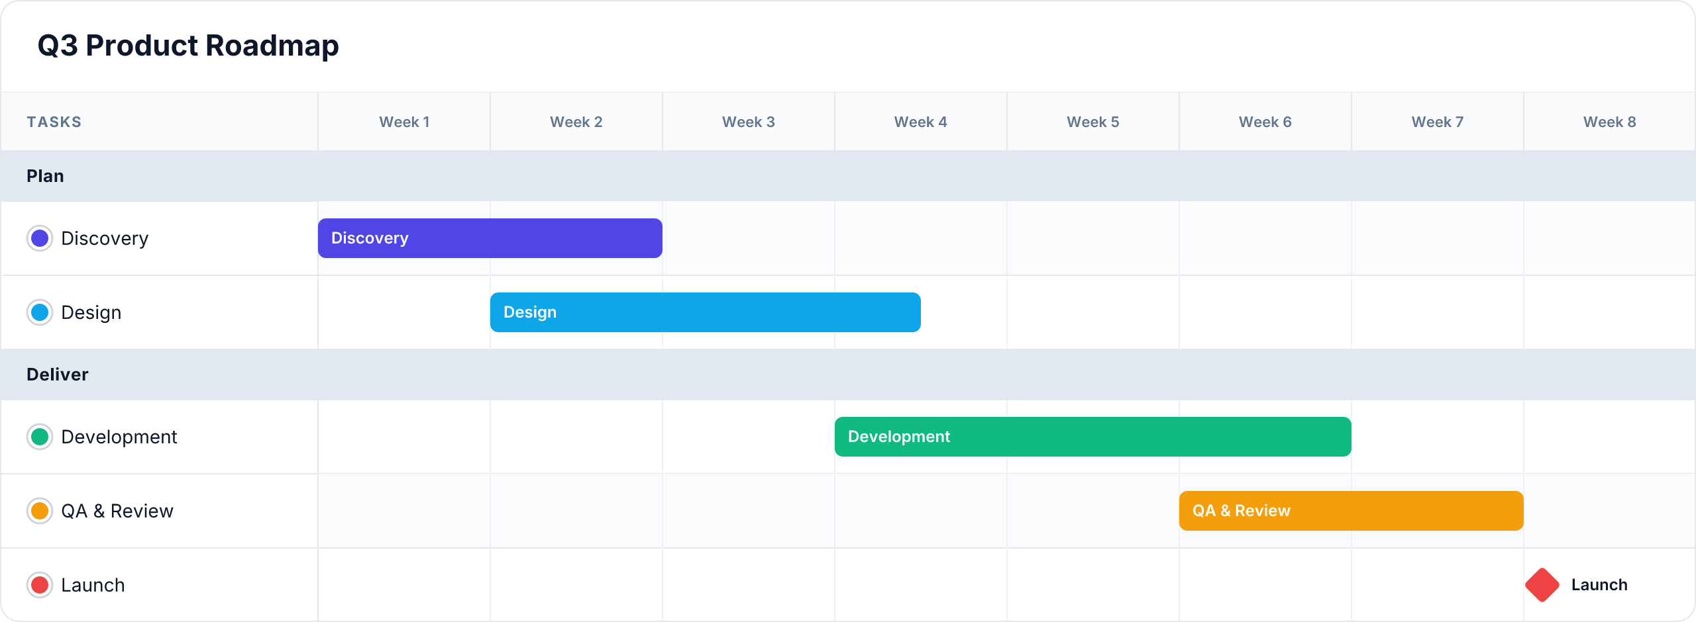The width and height of the screenshot is (1696, 622).
Task: Click the purple Discovery status dot
Action: (40, 238)
